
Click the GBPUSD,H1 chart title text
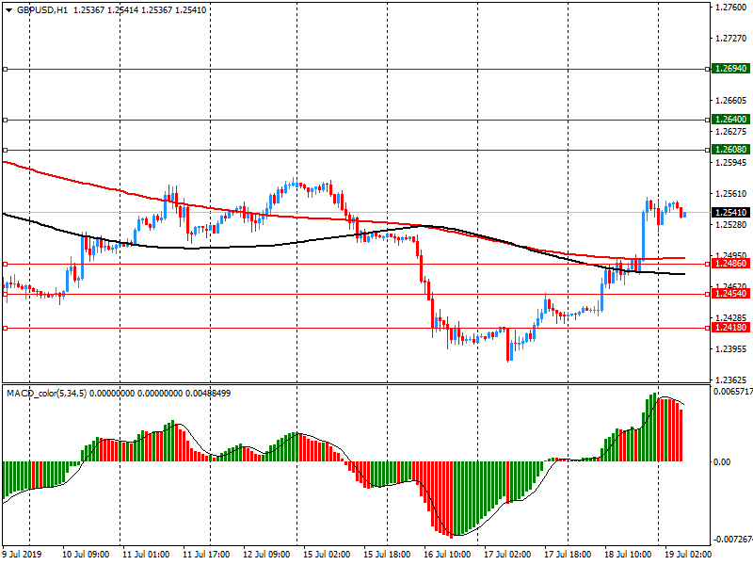pos(42,10)
